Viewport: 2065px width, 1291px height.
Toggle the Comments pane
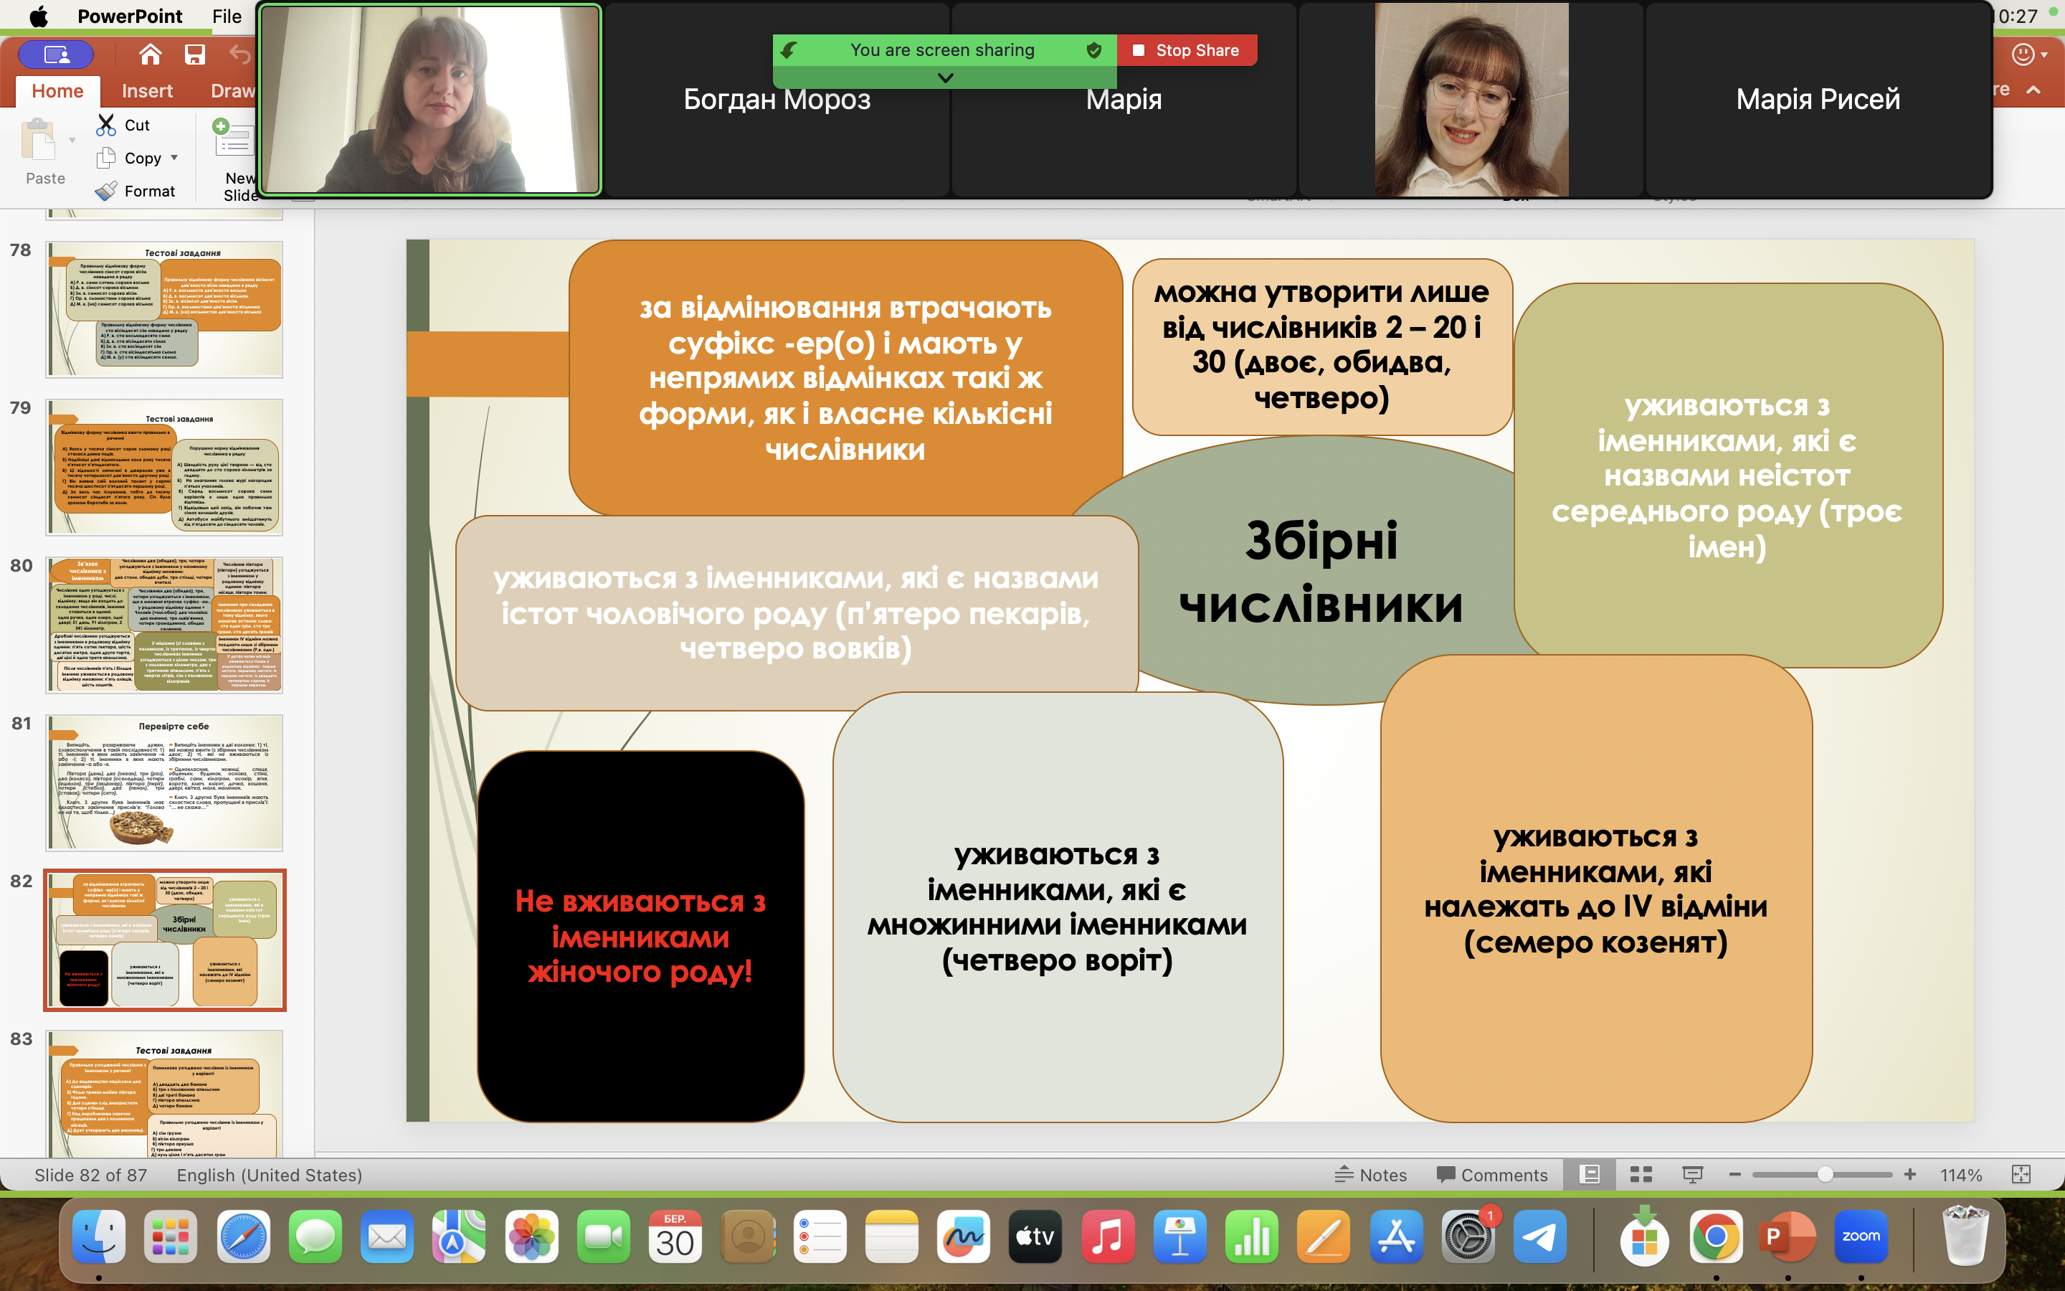coord(1491,1175)
